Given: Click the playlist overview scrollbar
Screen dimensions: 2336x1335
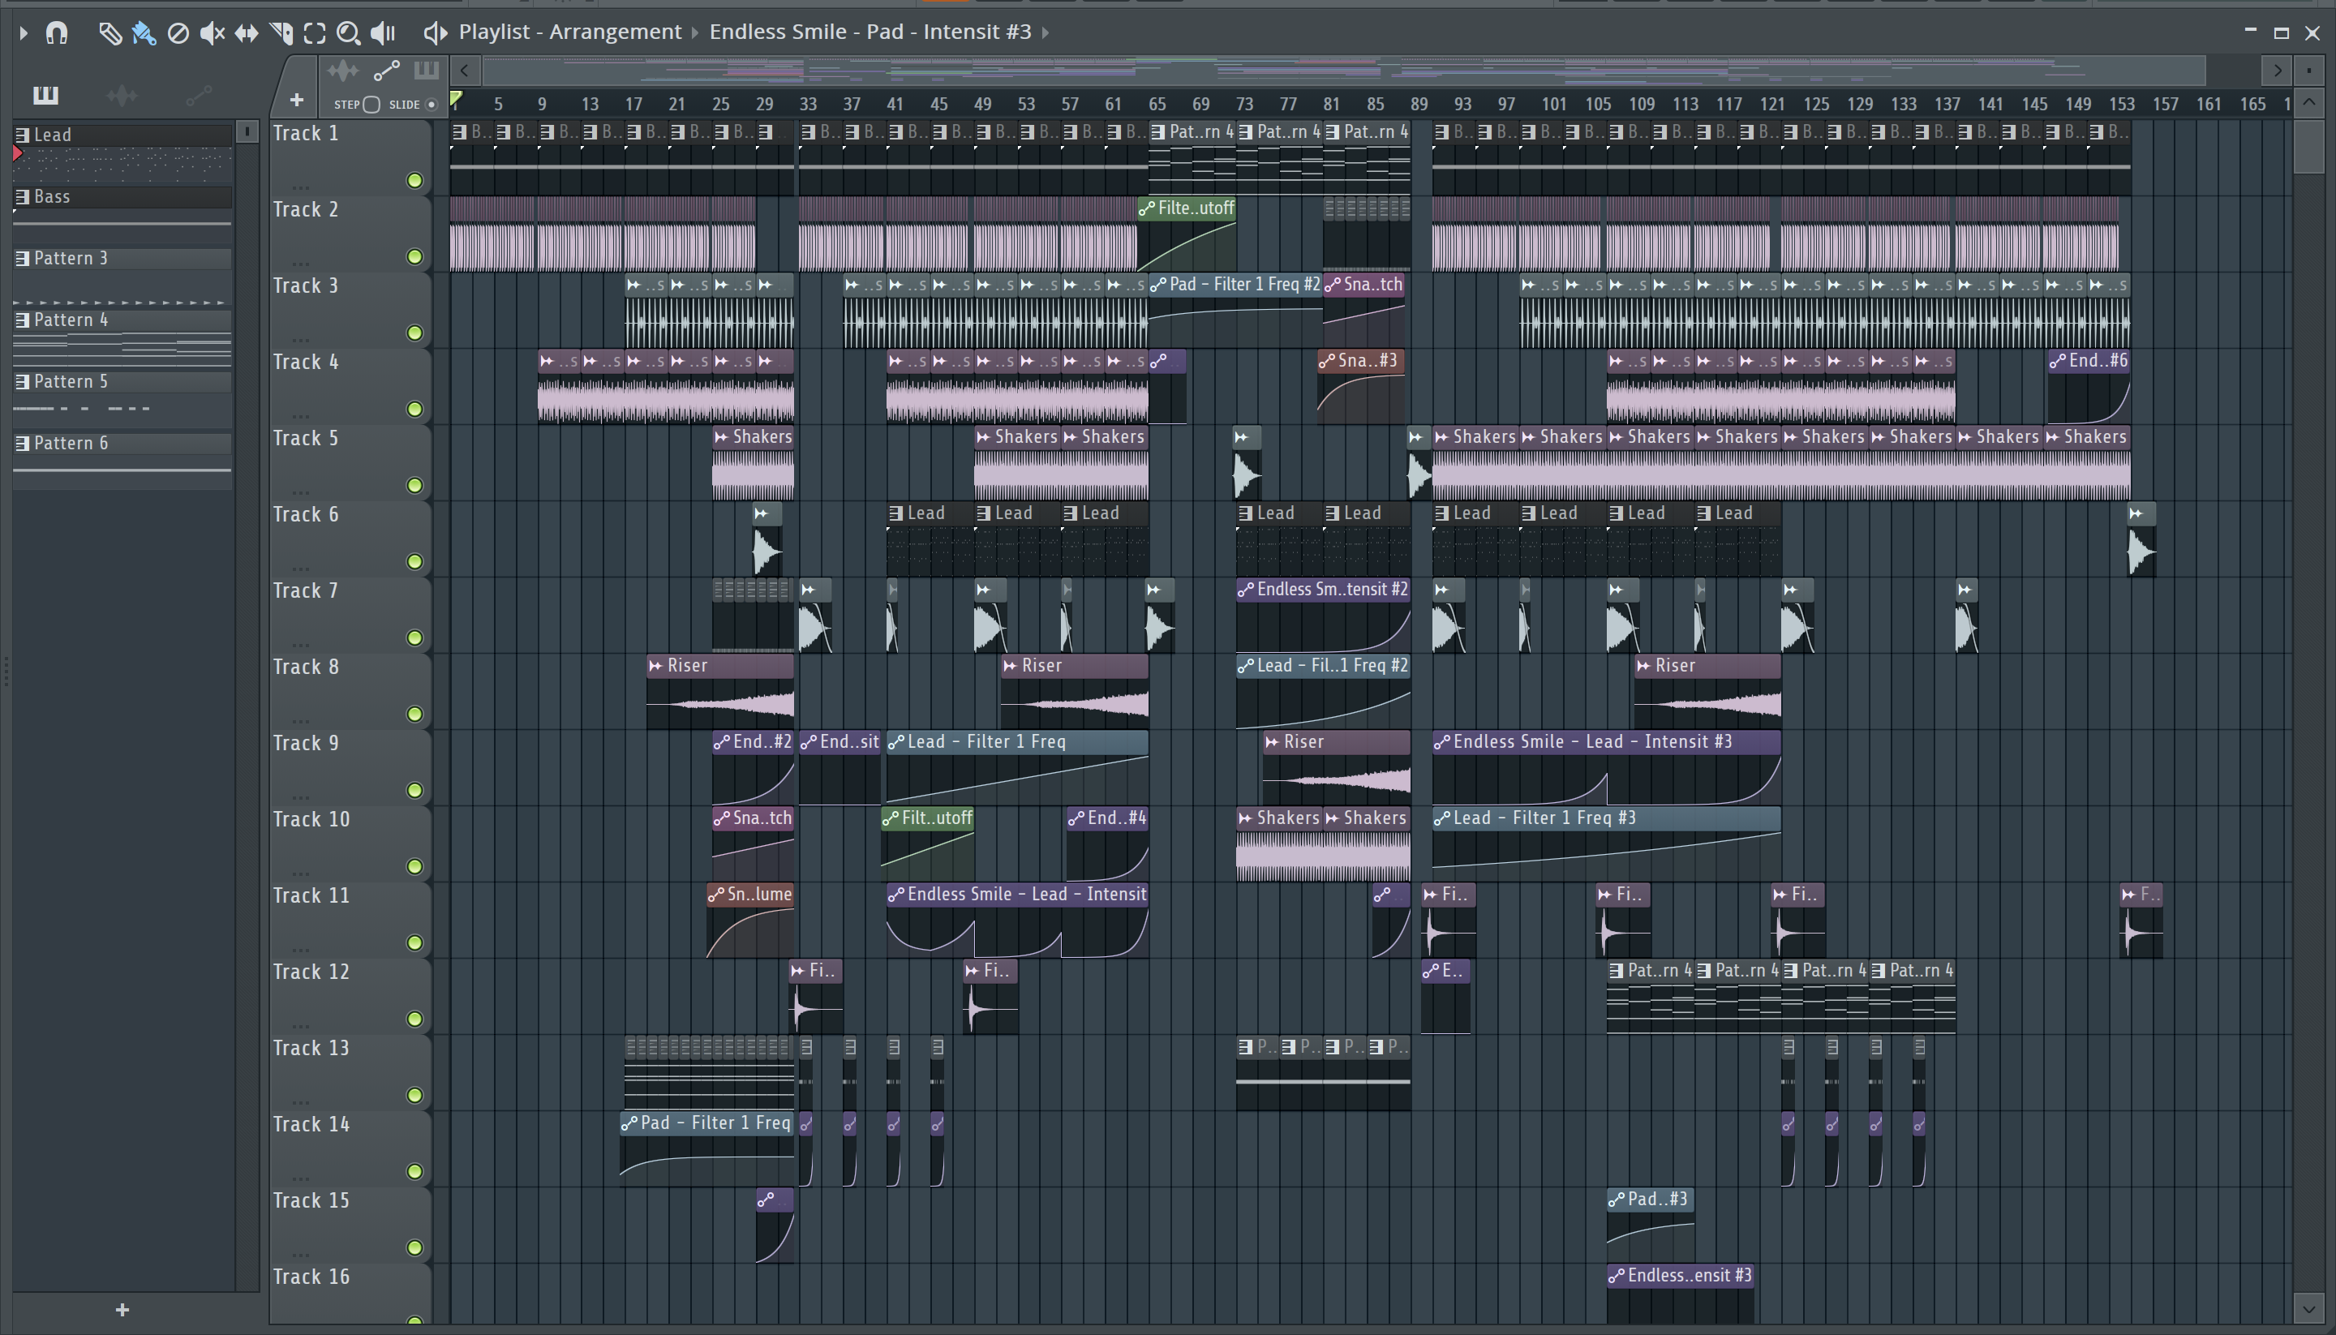Looking at the screenshot, I should click(x=1343, y=71).
